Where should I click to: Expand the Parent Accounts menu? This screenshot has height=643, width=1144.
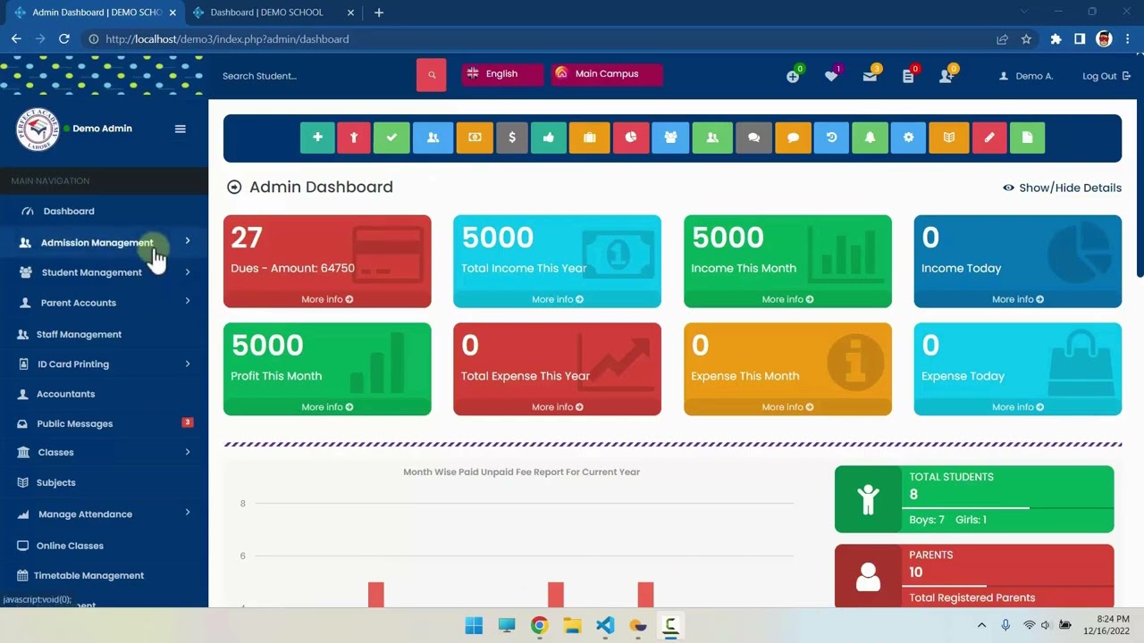tap(105, 303)
